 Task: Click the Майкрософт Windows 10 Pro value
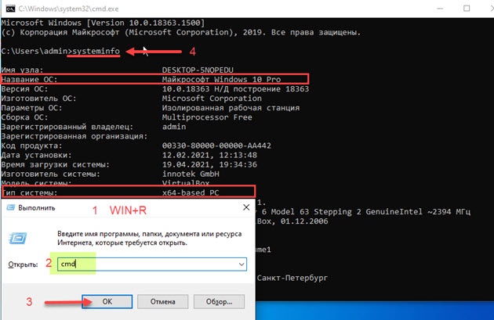[221, 80]
